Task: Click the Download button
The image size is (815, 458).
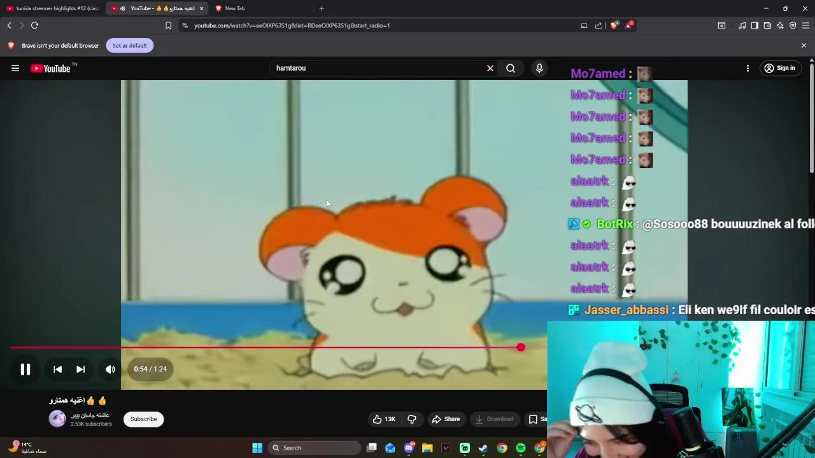Action: coord(494,419)
